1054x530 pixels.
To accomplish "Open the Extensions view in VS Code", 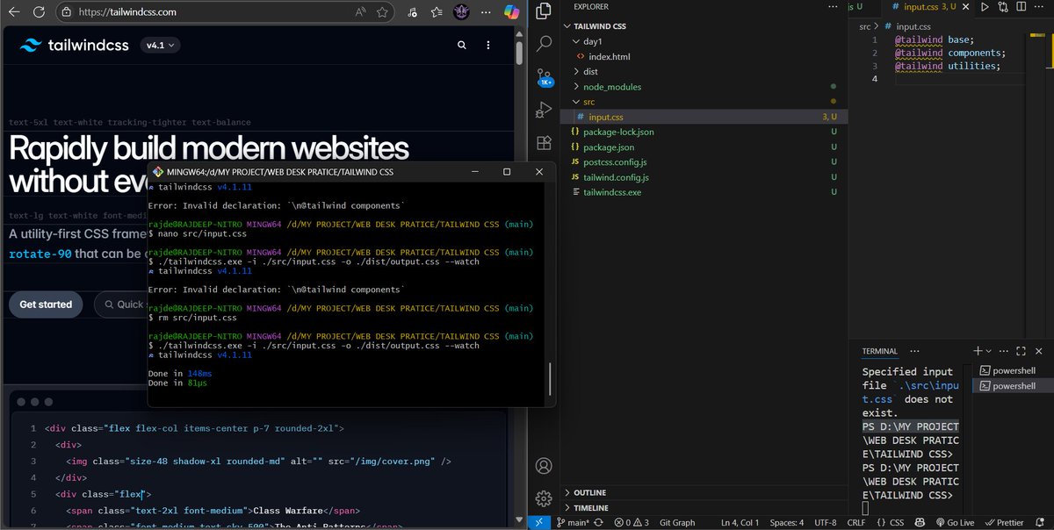I will (545, 141).
